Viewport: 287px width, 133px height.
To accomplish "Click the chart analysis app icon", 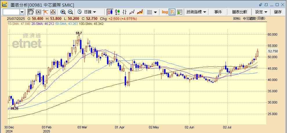I will [5, 5].
